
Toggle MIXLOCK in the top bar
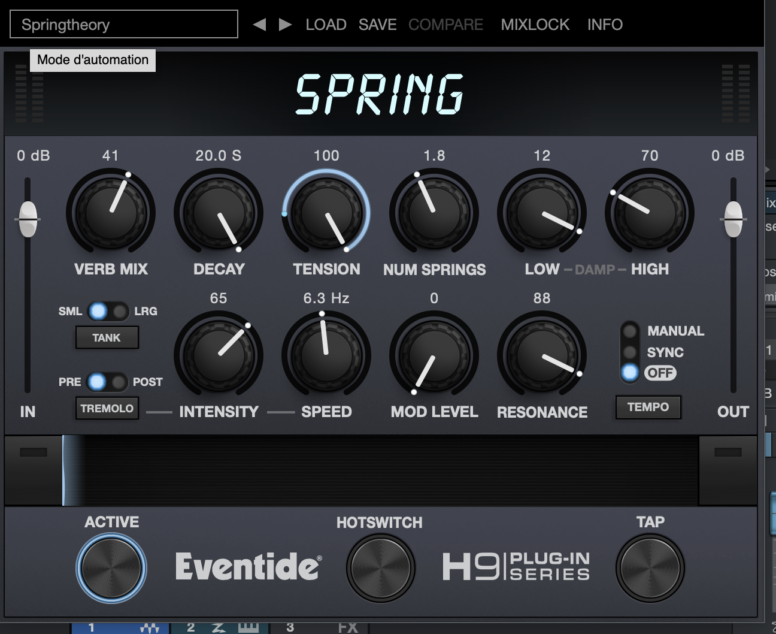point(535,25)
